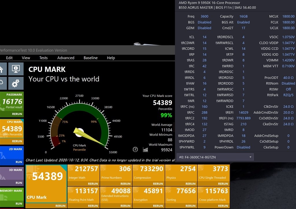Select the MEMORY MARK sidebar tile

click(x=12, y=197)
